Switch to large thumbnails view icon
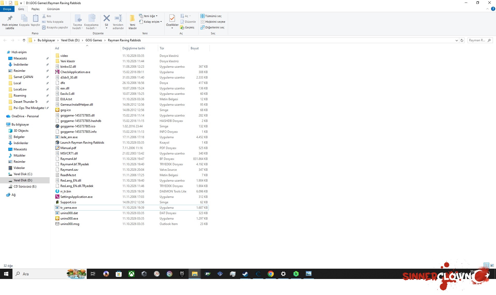Viewport: 496px width, 295px height. point(492,265)
